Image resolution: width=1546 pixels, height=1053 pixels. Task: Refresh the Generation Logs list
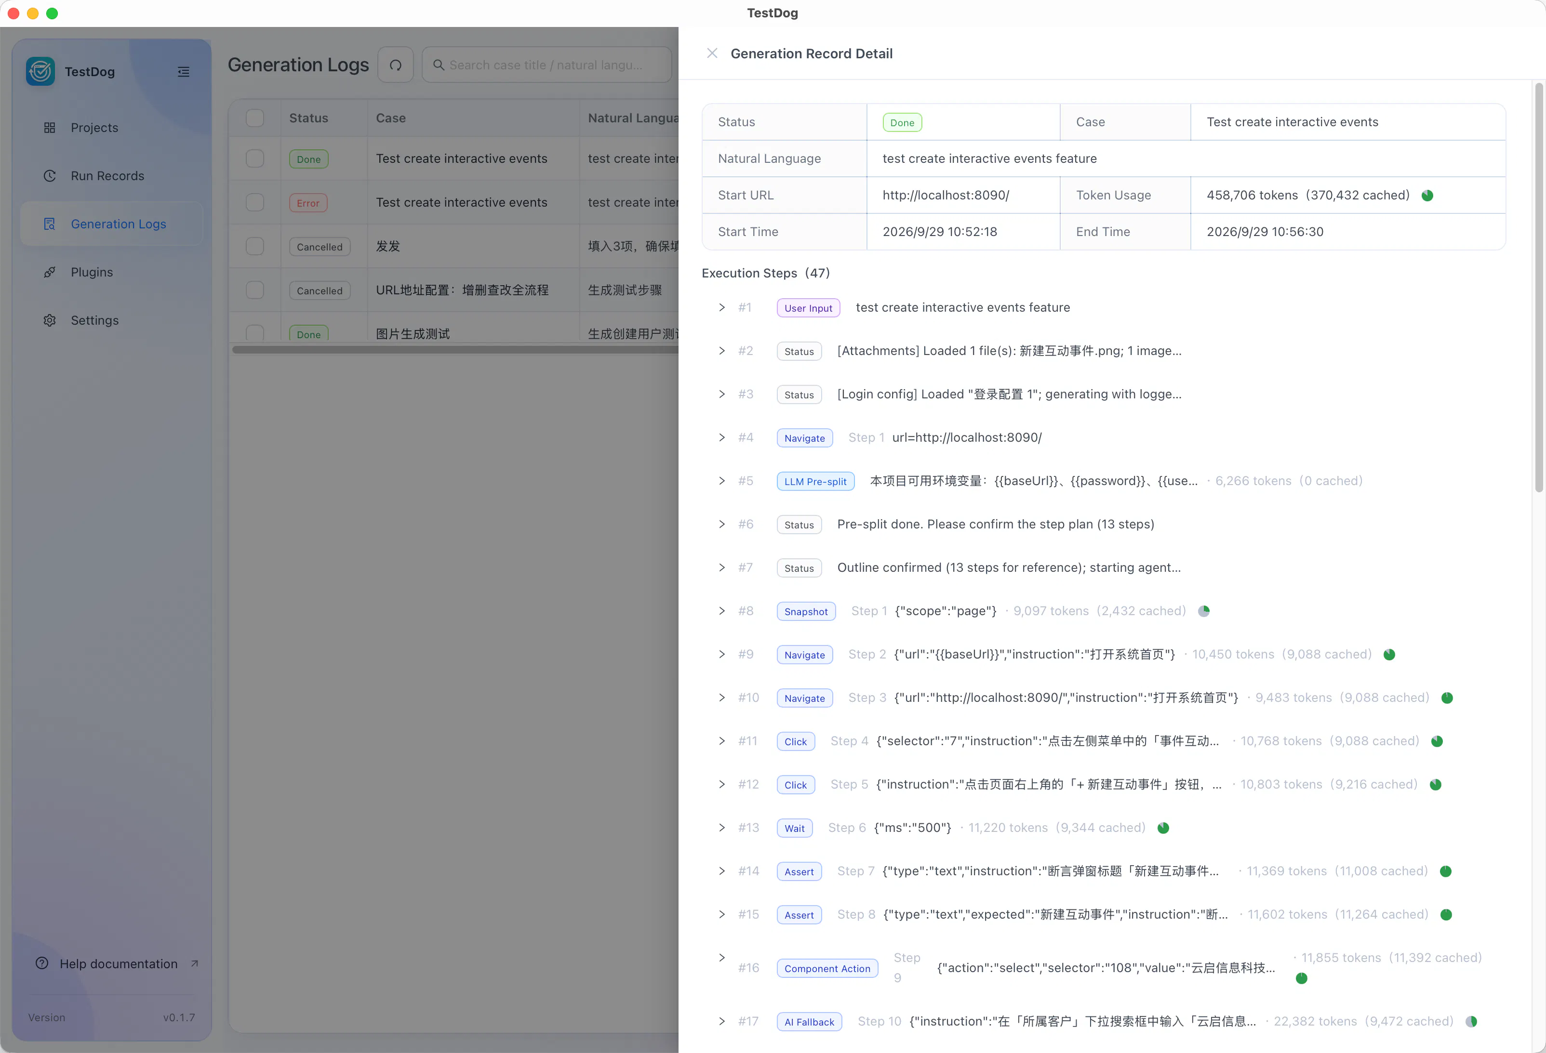point(396,65)
